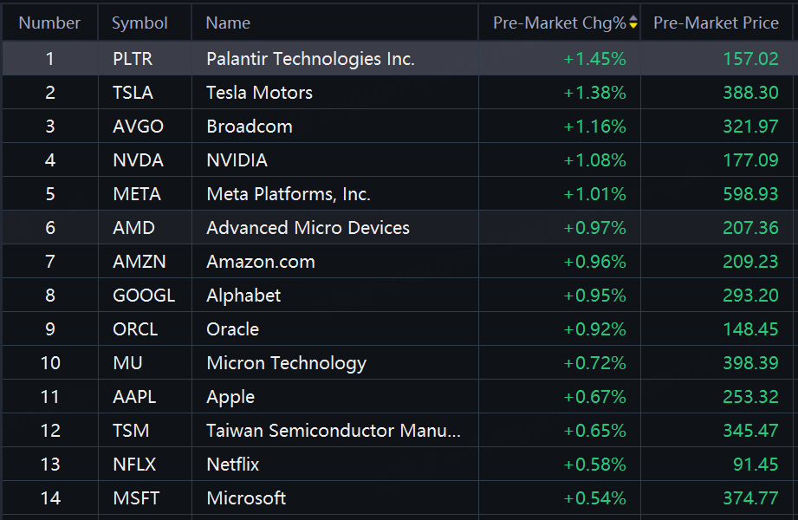Click the Number column header

[49, 23]
